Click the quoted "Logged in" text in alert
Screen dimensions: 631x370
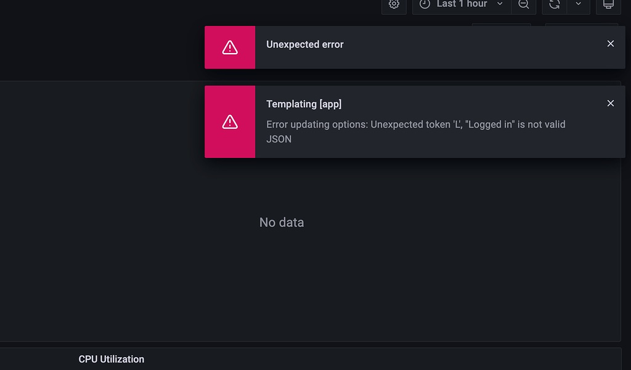click(x=490, y=125)
